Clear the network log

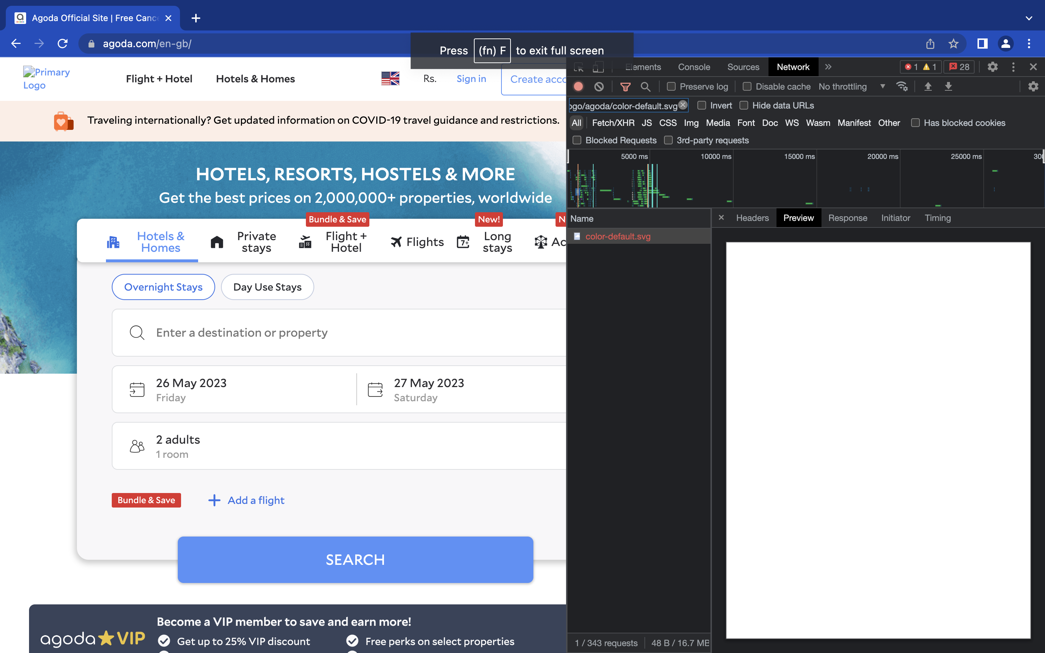pos(599,86)
